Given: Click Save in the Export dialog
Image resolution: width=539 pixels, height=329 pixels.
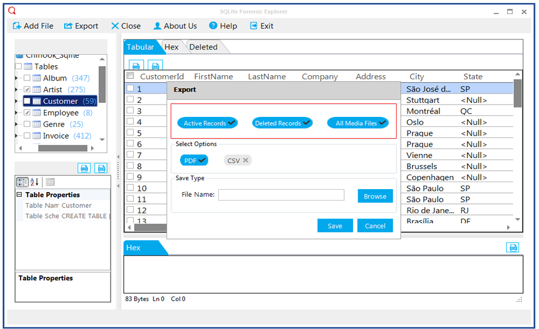Looking at the screenshot, I should point(335,226).
